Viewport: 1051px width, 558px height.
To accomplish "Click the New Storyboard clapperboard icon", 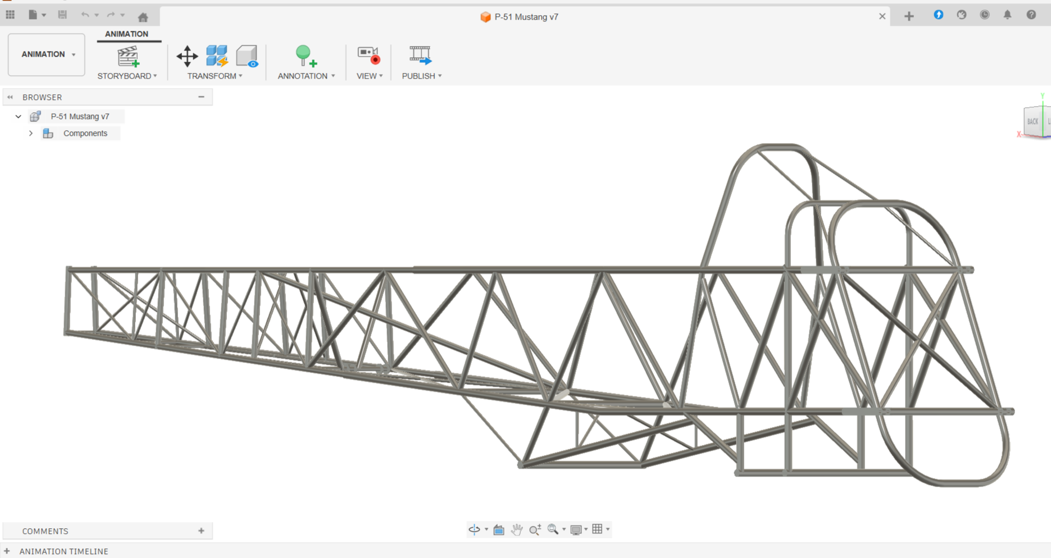I will click(128, 56).
